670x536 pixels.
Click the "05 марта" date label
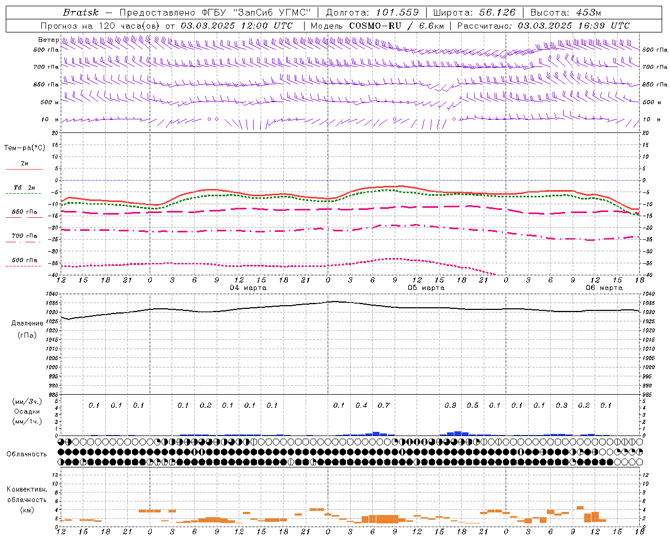pos(426,288)
